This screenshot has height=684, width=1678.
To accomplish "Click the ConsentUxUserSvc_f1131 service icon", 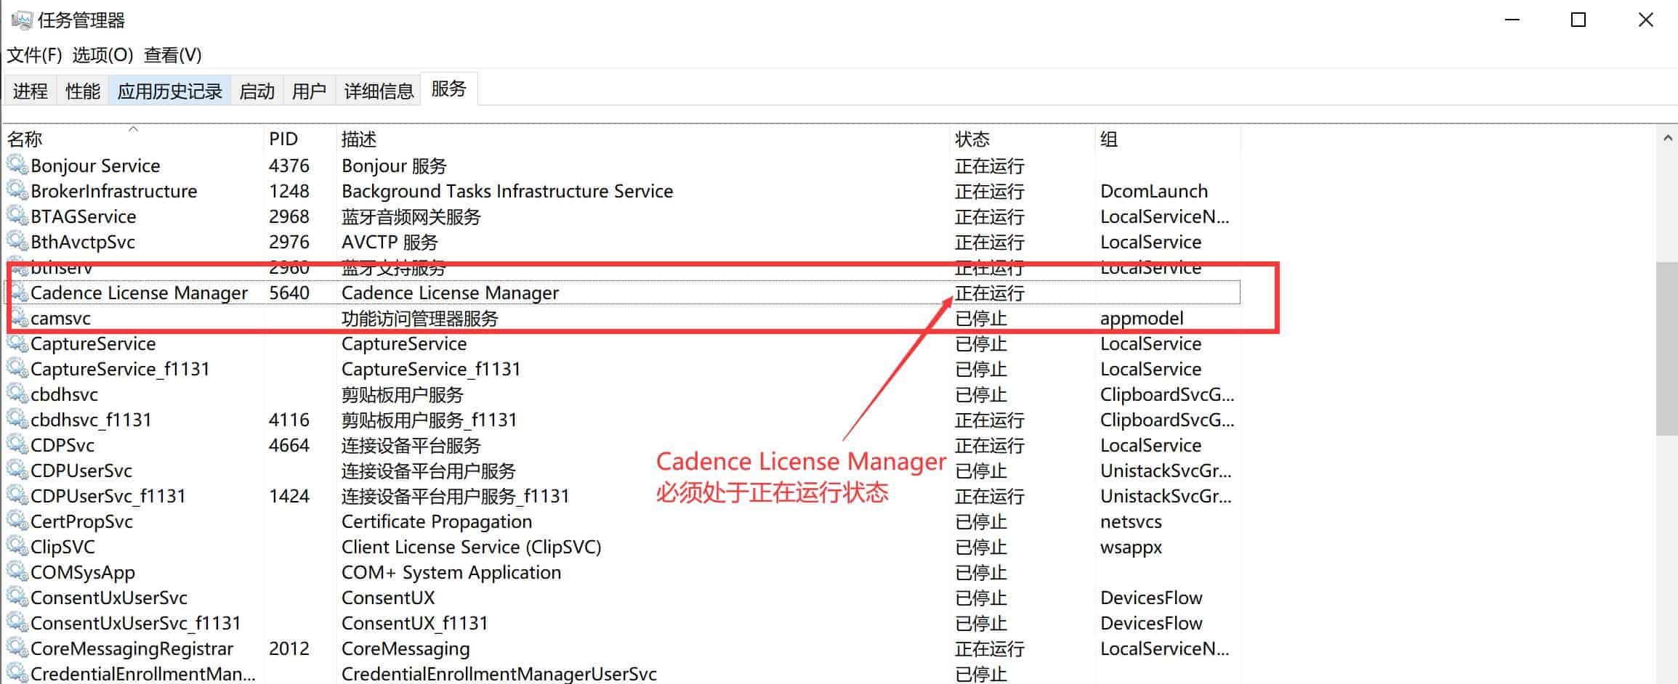I will (x=17, y=622).
